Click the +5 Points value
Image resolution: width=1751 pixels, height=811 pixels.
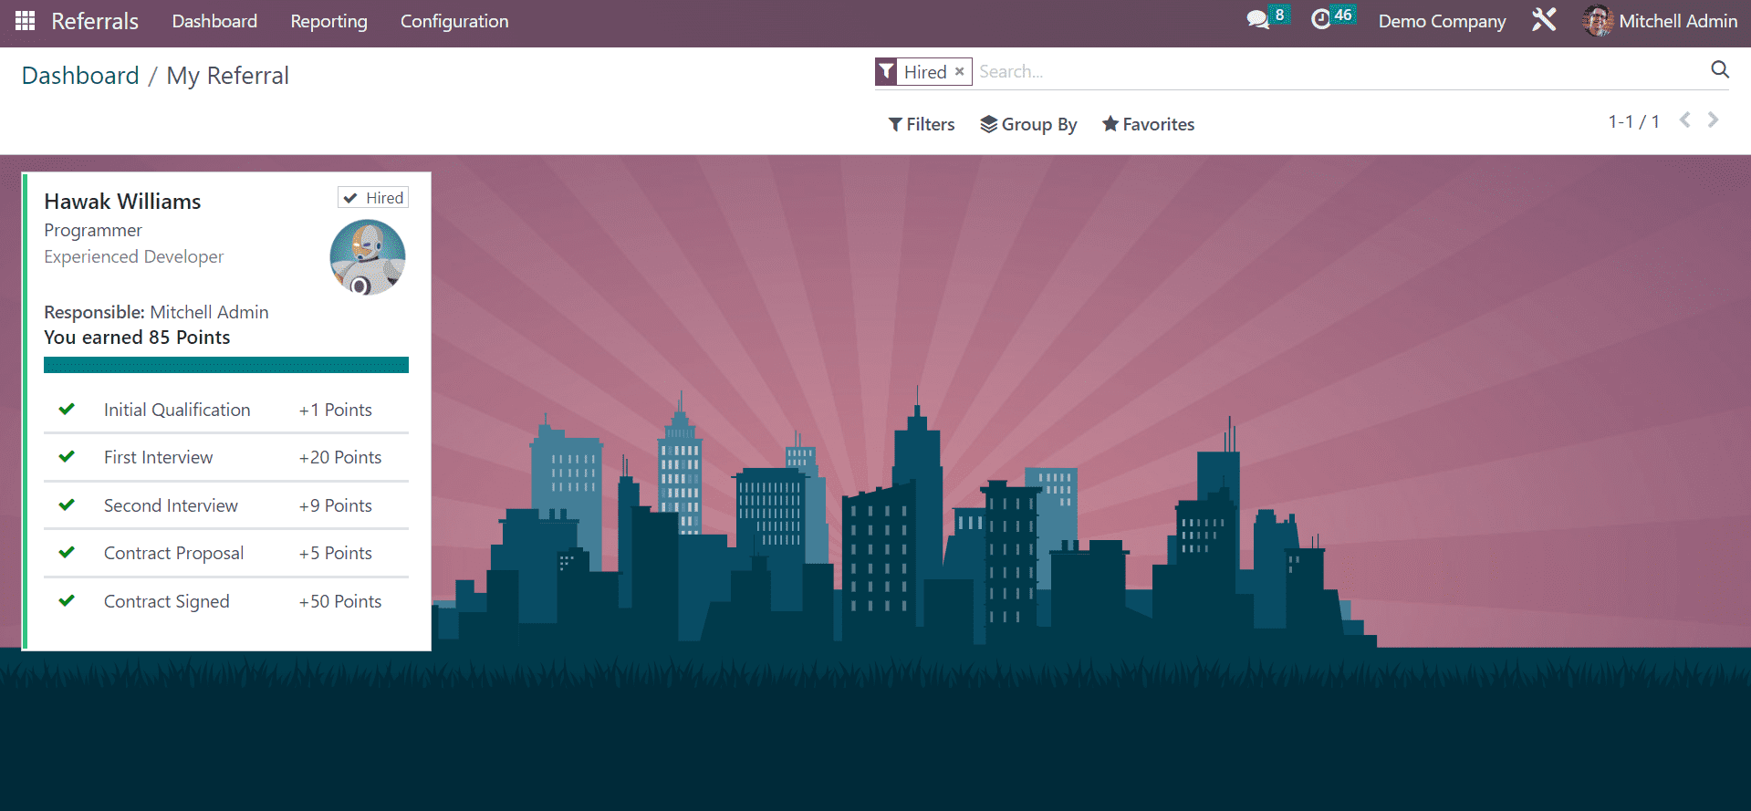click(x=336, y=553)
